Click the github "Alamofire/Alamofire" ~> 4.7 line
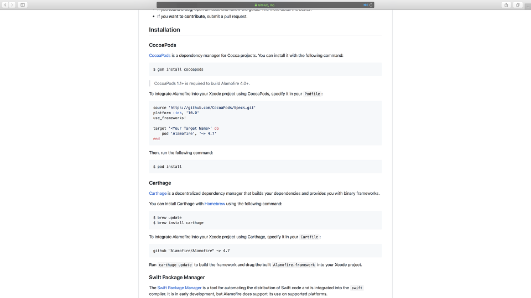531x298 pixels. click(x=191, y=251)
